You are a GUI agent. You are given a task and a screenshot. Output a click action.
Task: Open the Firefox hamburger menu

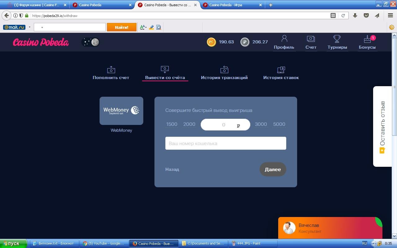(x=390, y=15)
